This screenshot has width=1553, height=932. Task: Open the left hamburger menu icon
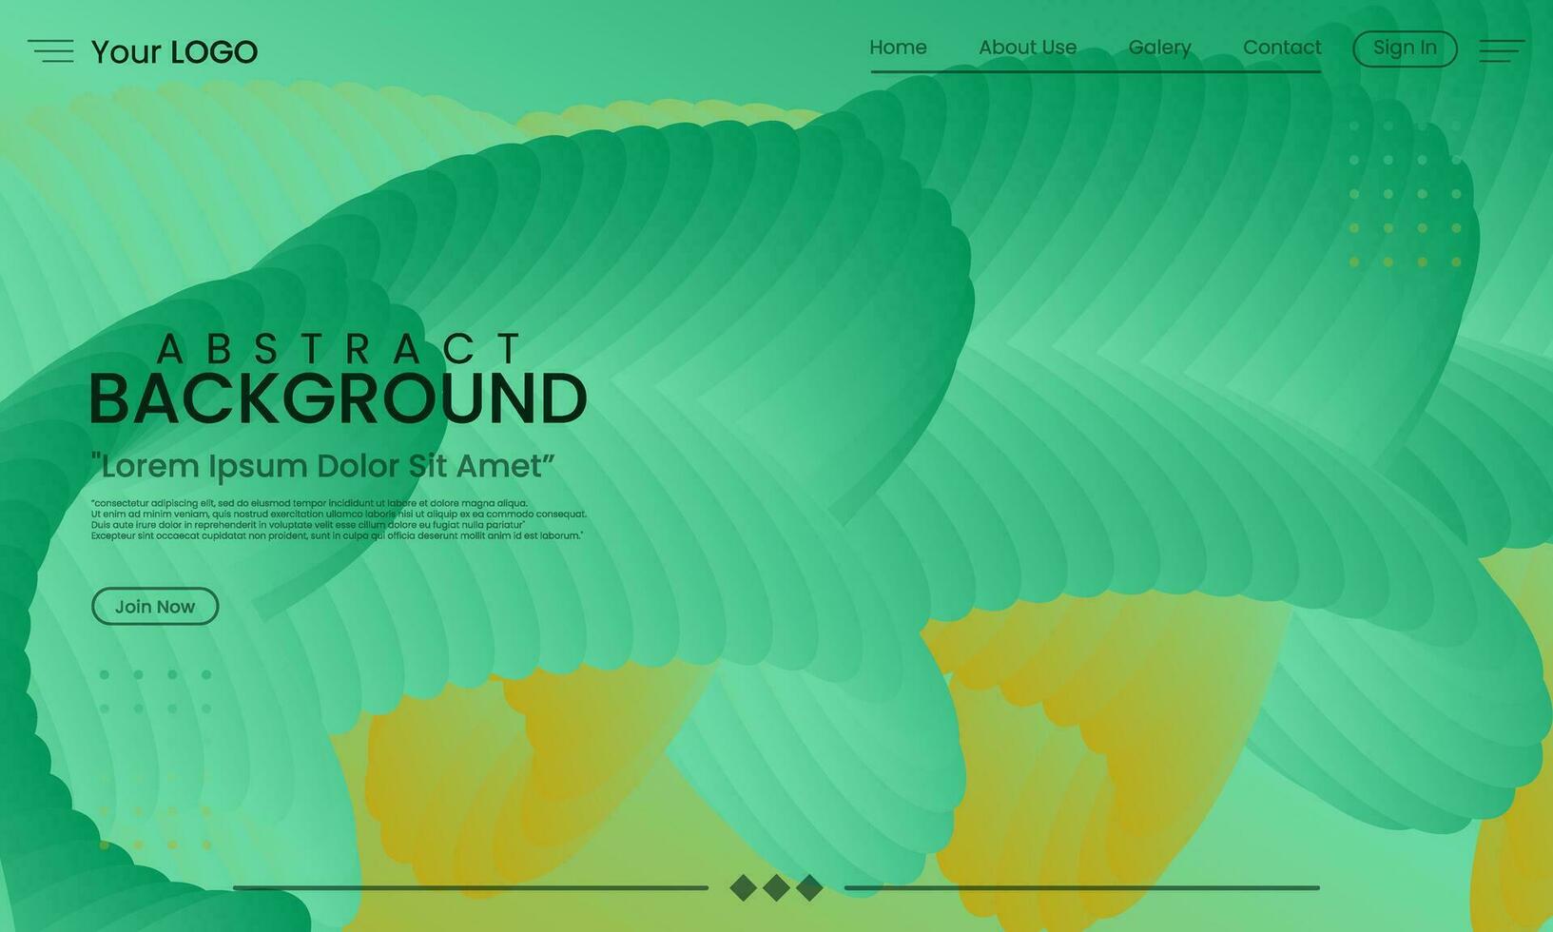[x=50, y=50]
